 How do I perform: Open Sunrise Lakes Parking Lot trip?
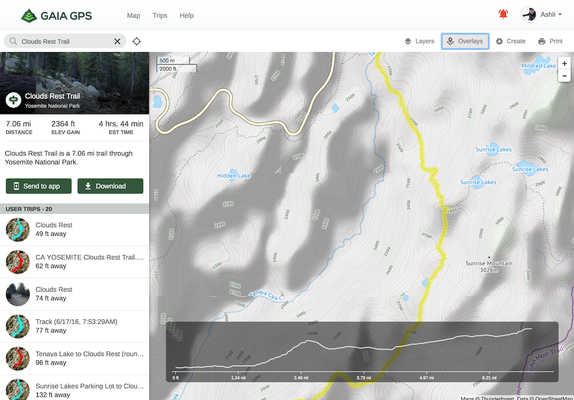[x=75, y=388]
